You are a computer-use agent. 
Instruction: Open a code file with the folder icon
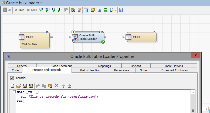click(18, 86)
